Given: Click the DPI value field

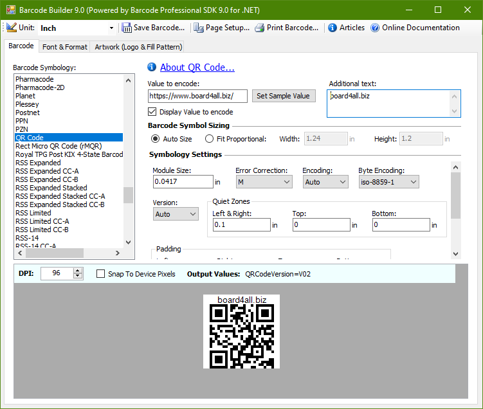Looking at the screenshot, I should pyautogui.click(x=57, y=273).
